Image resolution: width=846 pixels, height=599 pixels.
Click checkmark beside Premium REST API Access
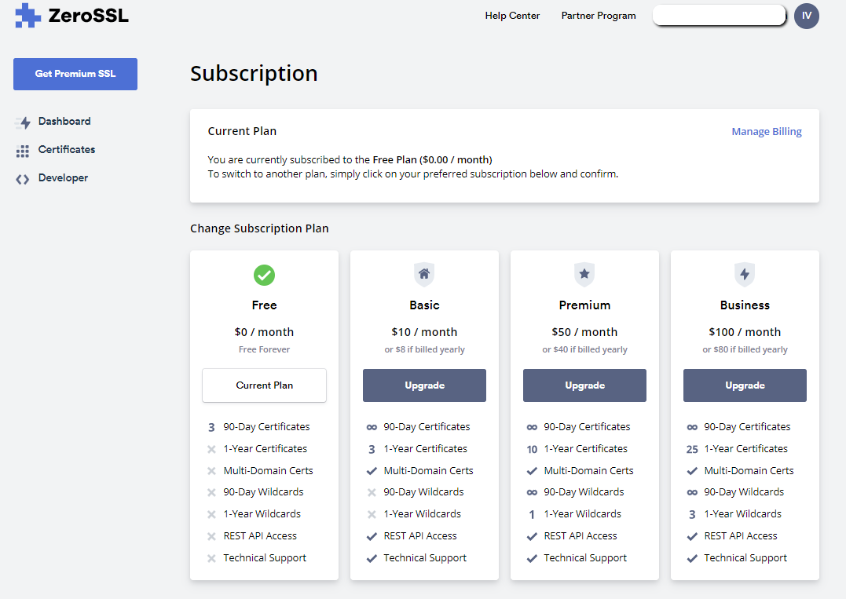click(532, 536)
